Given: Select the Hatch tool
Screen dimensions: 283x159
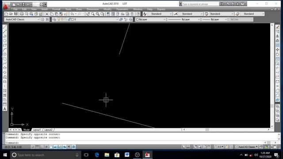Looking at the screenshot, I should pos(5,91).
